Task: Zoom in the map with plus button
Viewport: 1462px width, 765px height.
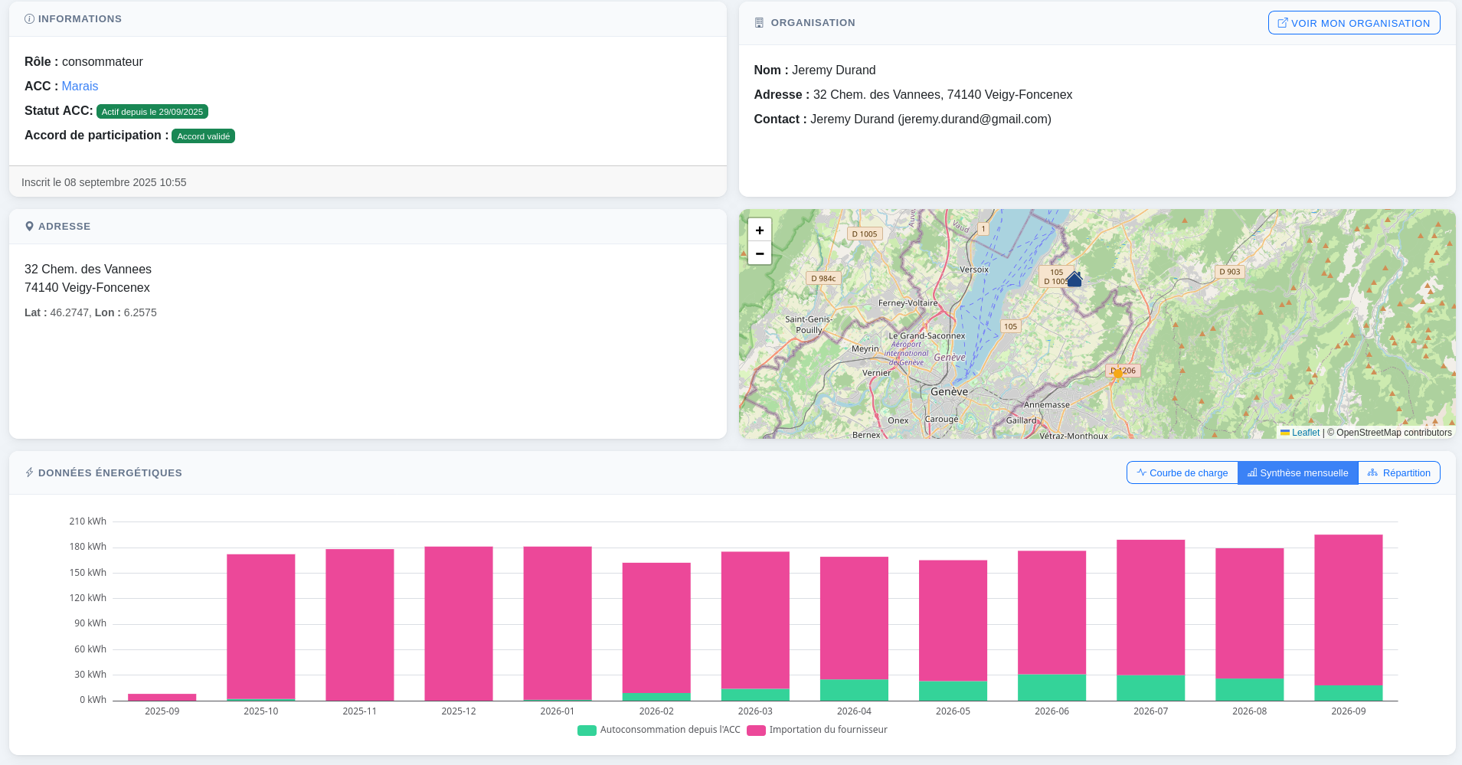Action: pyautogui.click(x=760, y=230)
